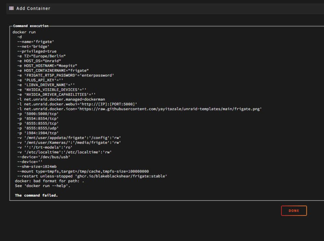The image size is (324, 241).
Task: Click the LIBVA_DRIVER_NAME line
Action: (x=46, y=85)
